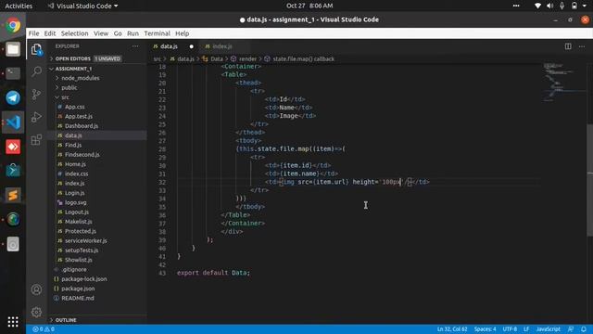Click the network Wi-Fi icon in top bar
Image resolution: width=593 pixels, height=334 pixels.
pyautogui.click(x=537, y=6)
